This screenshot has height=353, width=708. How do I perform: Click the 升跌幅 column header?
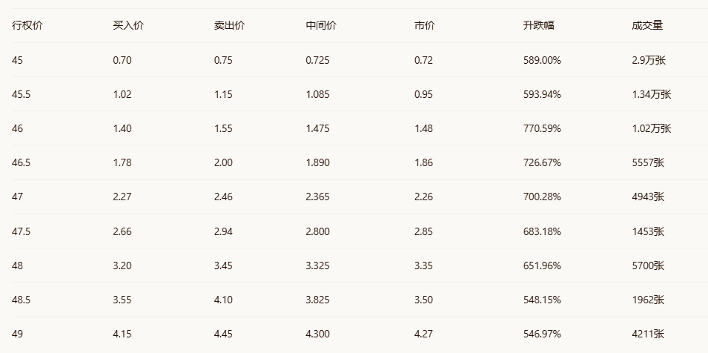(x=538, y=25)
